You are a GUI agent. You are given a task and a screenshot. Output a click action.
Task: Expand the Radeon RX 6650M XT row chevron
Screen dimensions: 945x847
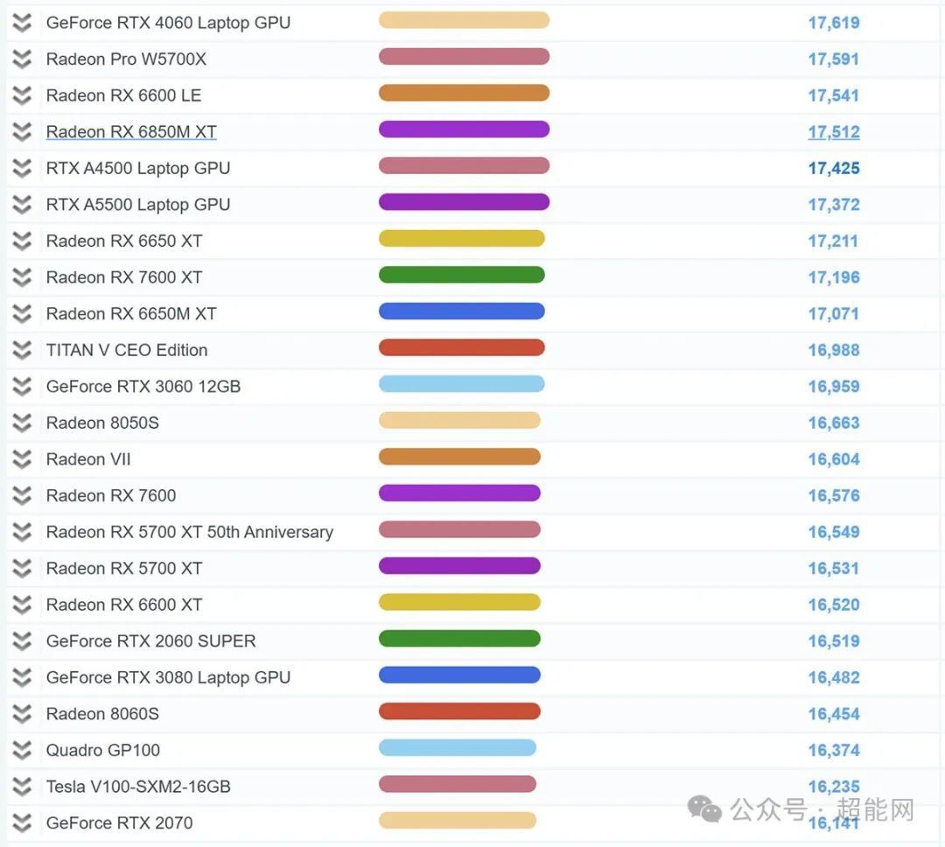click(22, 313)
